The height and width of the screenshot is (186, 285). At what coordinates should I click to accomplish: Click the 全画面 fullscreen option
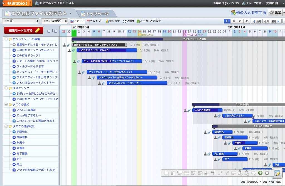[x=129, y=21]
